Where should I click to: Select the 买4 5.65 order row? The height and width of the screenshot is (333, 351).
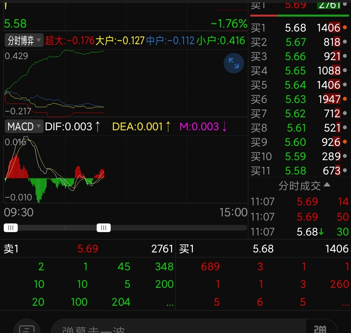pos(299,70)
